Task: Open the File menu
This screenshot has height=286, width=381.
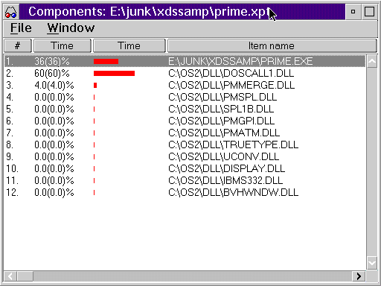Action: point(21,28)
